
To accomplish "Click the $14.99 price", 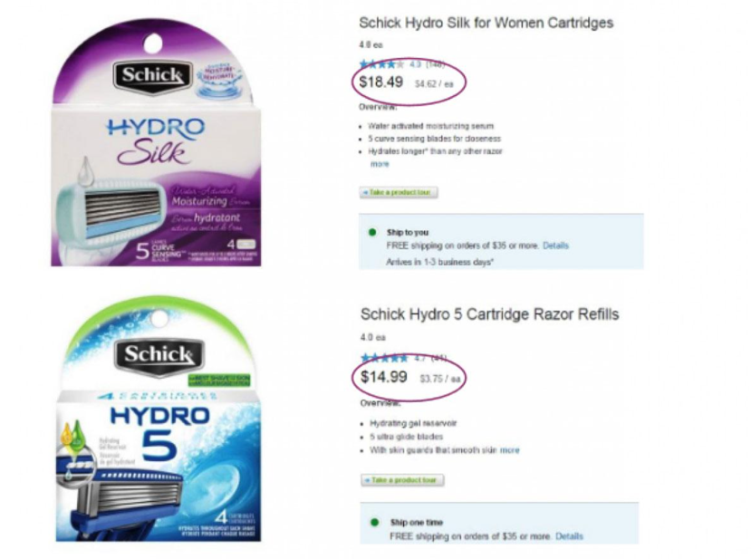I will click(x=383, y=377).
